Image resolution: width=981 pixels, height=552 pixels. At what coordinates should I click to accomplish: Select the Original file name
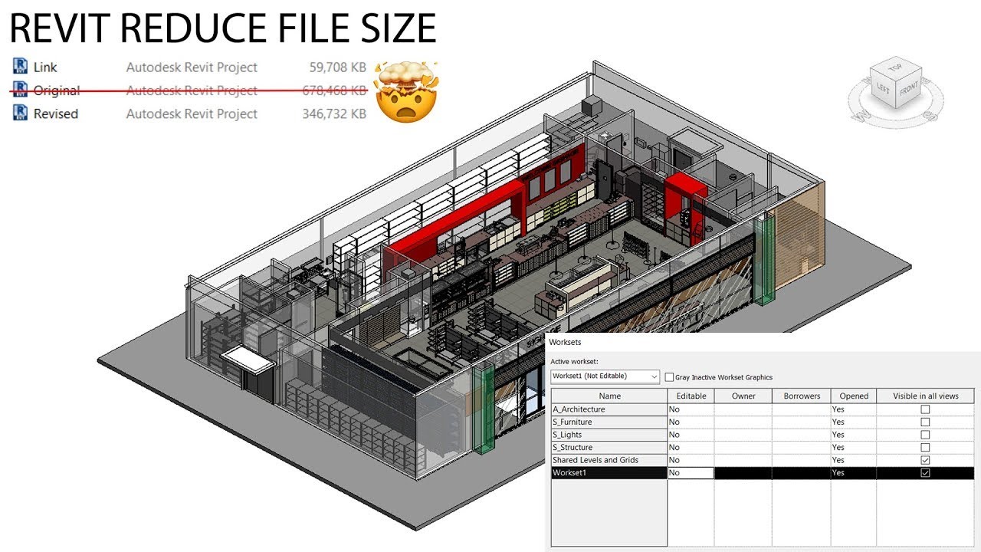pos(57,90)
